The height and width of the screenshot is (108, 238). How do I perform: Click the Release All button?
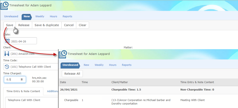click(x=72, y=74)
